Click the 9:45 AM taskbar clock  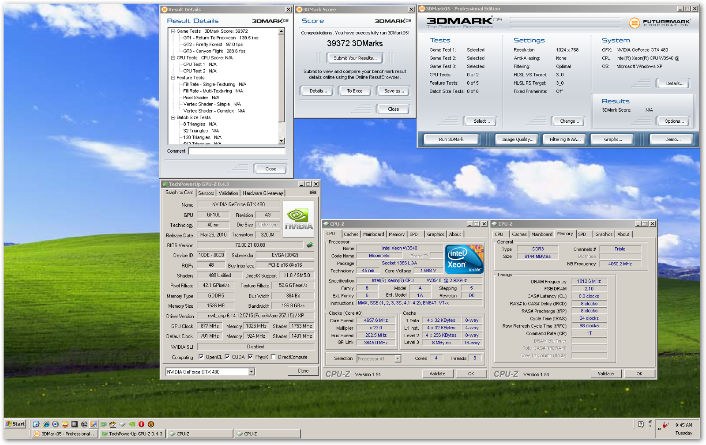click(683, 425)
